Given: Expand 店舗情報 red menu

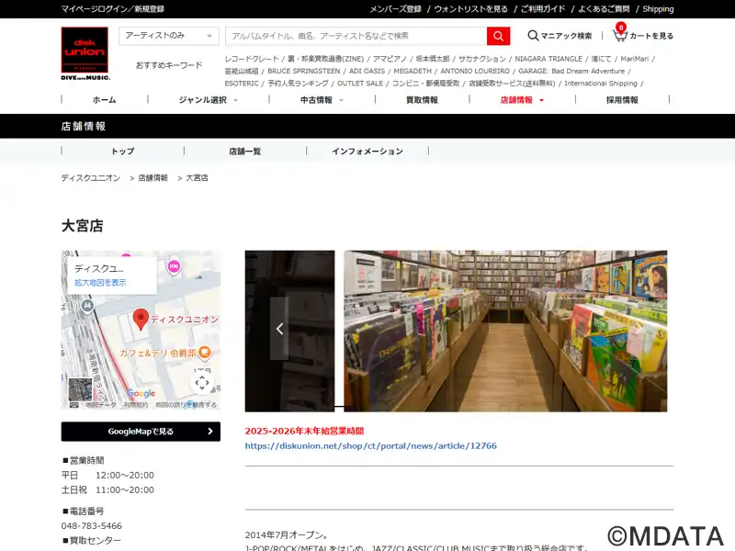Looking at the screenshot, I should pos(522,100).
